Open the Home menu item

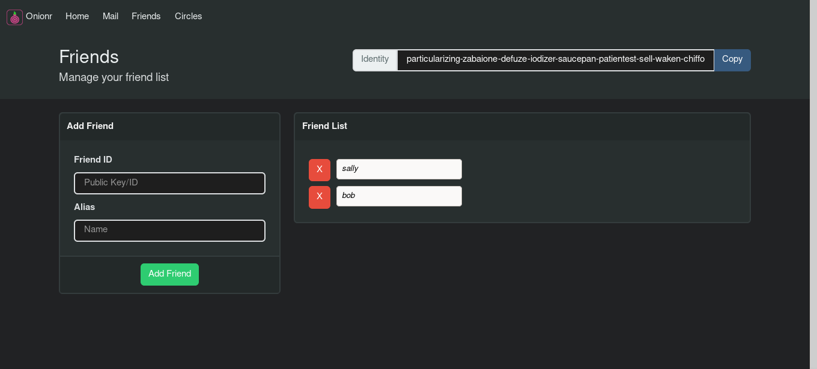(x=77, y=16)
